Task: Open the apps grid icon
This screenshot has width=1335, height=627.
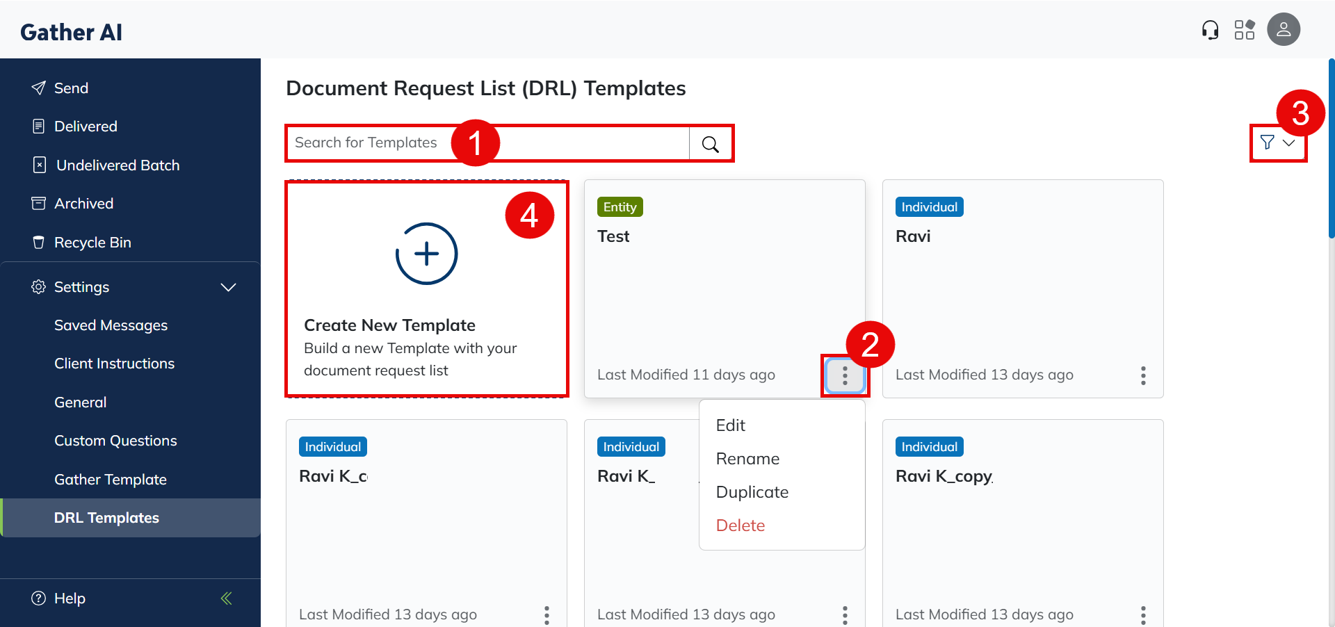Action: pos(1244,30)
